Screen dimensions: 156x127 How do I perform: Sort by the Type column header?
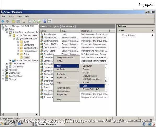(70, 31)
